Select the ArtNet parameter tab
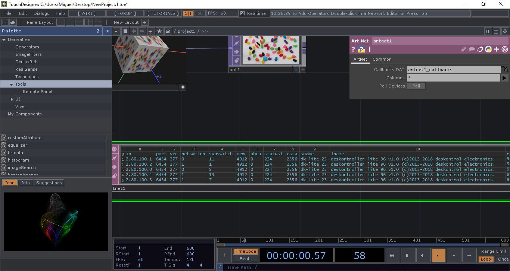The height and width of the screenshot is (271, 510). (x=360, y=59)
